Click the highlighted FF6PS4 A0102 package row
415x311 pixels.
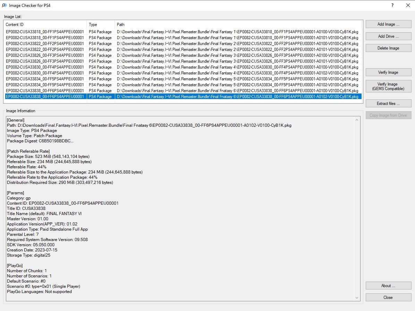coord(183,96)
